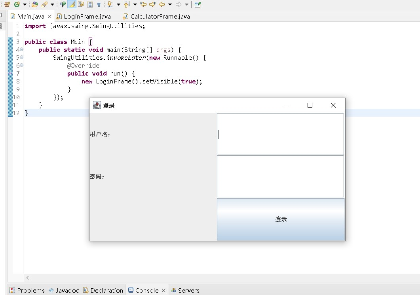Viewport: 420px width, 295px height.
Task: Click the Open Type icon
Action: [34, 4]
